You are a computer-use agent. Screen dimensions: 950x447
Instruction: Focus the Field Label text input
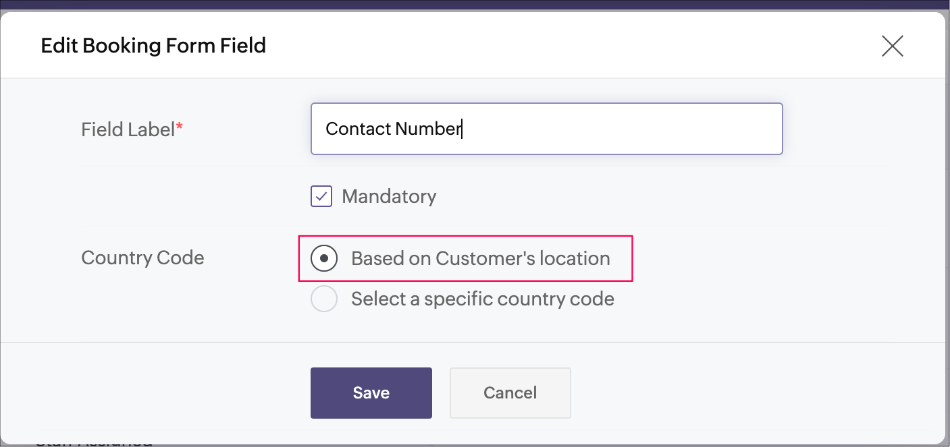pyautogui.click(x=546, y=129)
